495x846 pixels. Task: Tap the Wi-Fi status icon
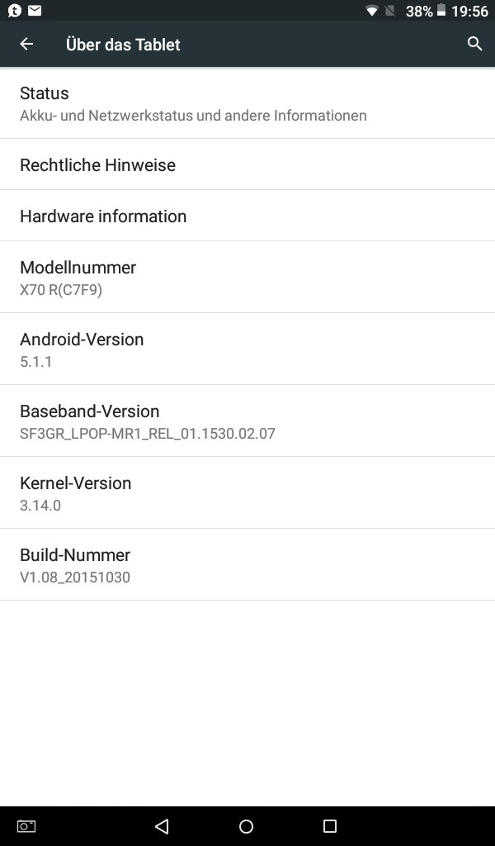pyautogui.click(x=372, y=11)
